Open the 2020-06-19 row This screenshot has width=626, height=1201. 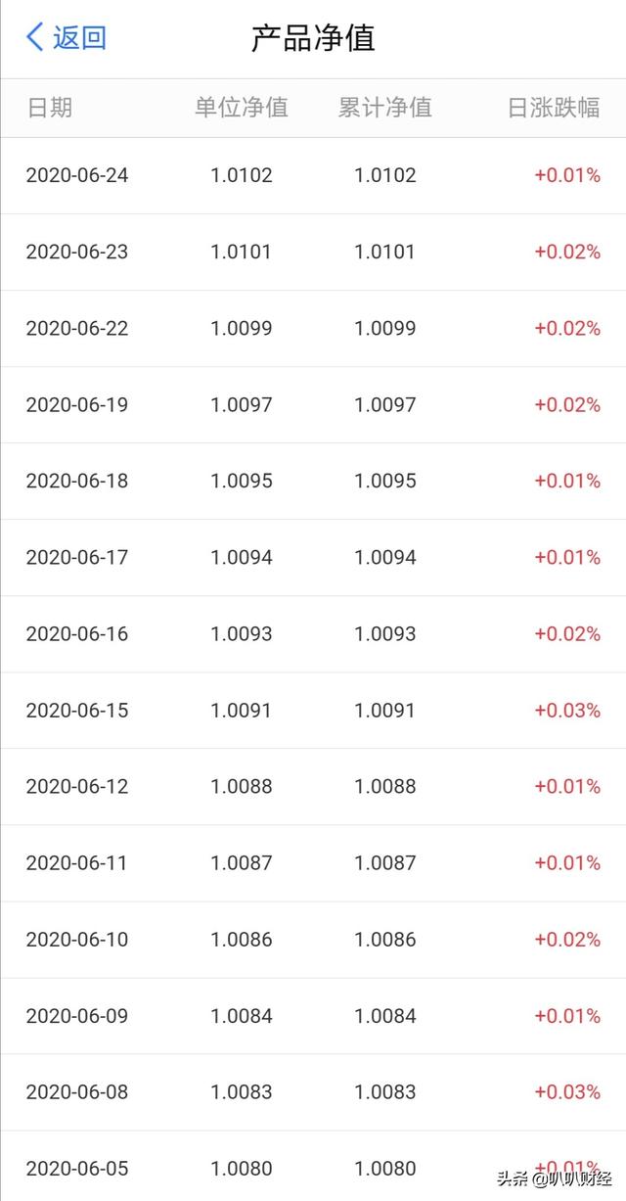(x=313, y=404)
